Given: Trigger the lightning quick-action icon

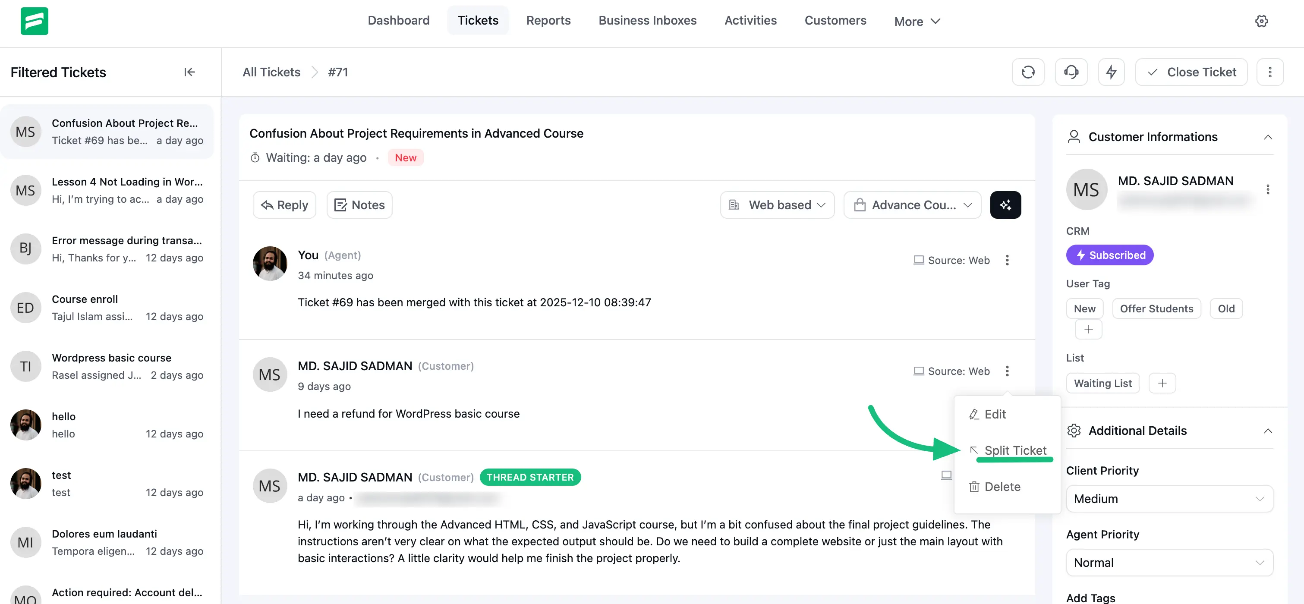Looking at the screenshot, I should pyautogui.click(x=1112, y=72).
